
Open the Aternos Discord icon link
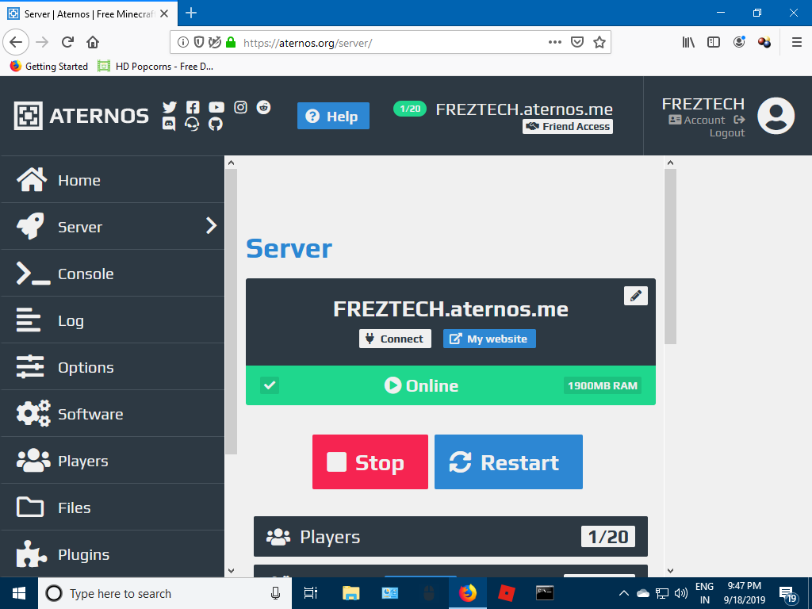(x=169, y=124)
